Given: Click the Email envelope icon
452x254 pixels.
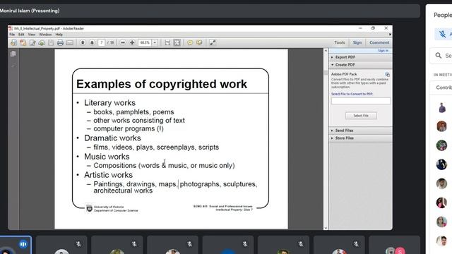Looking at the screenshot, I should point(69,42).
